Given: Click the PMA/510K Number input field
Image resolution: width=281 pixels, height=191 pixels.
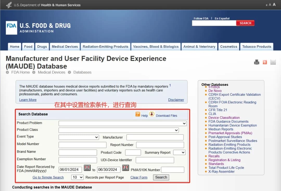Looking at the screenshot, I should click(173, 170).
